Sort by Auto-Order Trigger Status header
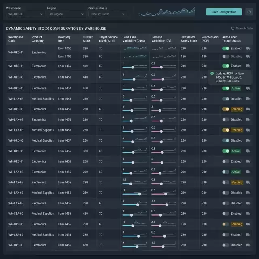 click(x=231, y=39)
